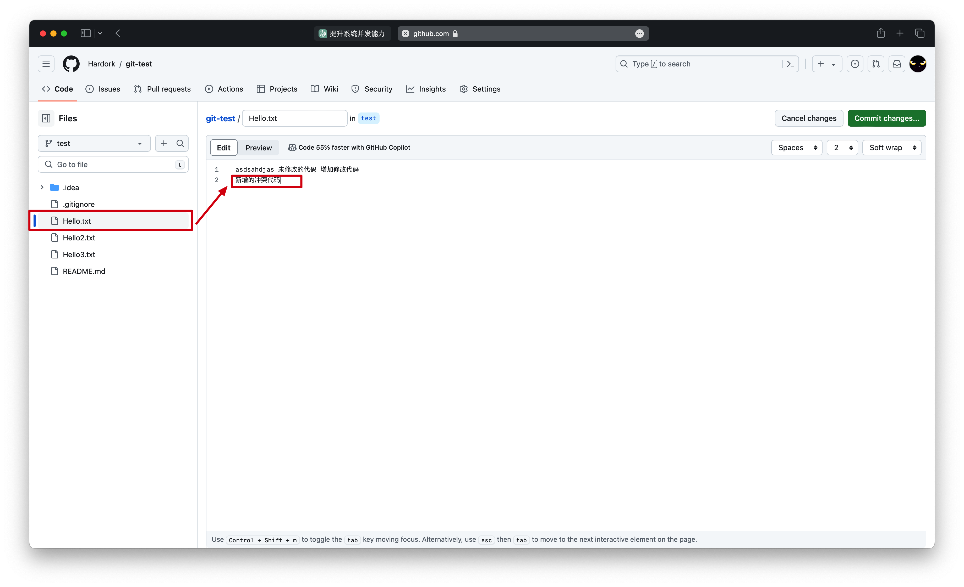The height and width of the screenshot is (587, 964).
Task: Collapse the Files sidebar panel
Action: coord(46,118)
